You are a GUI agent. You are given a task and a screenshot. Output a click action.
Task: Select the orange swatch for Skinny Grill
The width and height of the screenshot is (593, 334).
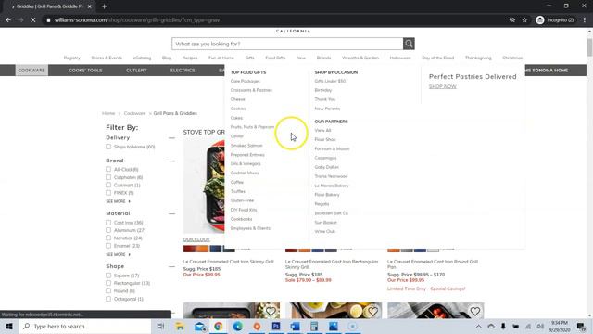[x=202, y=249]
